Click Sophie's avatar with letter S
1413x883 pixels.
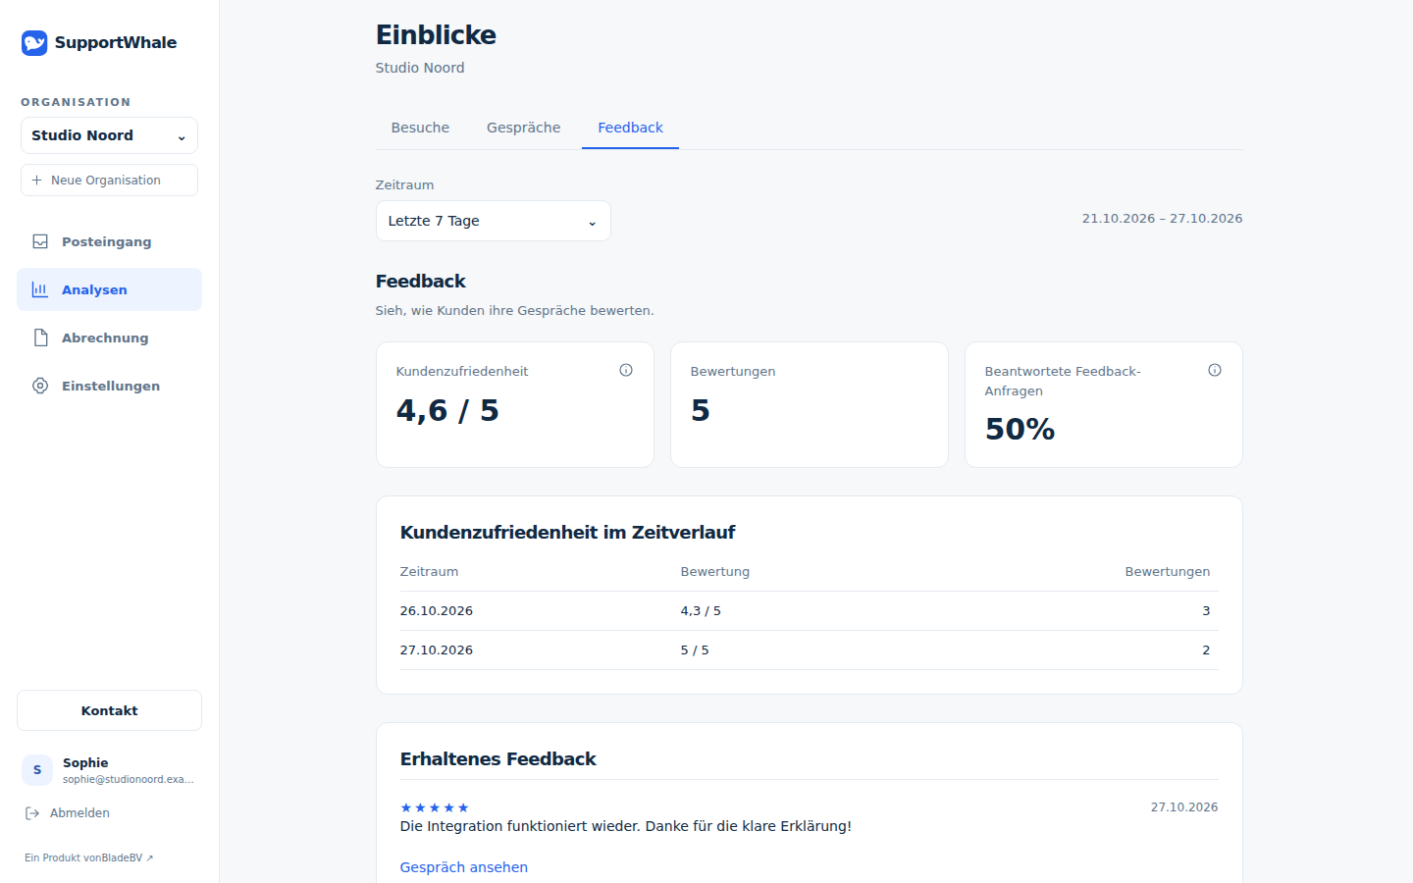(x=37, y=770)
